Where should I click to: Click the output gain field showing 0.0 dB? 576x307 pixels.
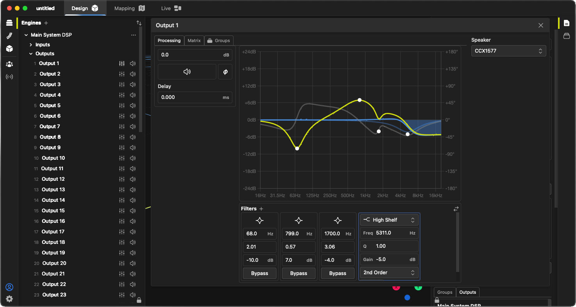click(195, 55)
